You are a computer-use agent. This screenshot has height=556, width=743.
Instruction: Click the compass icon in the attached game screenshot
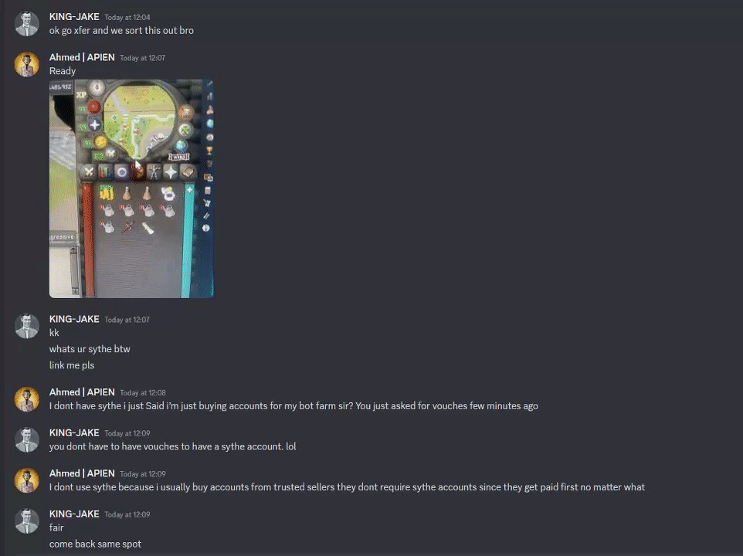(x=97, y=87)
